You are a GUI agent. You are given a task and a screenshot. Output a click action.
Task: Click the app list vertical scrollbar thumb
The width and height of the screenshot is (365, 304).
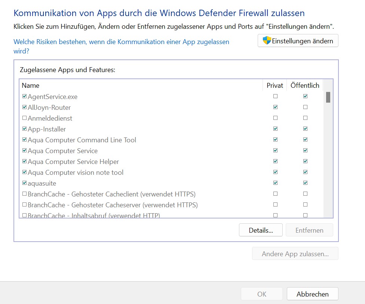(x=328, y=97)
